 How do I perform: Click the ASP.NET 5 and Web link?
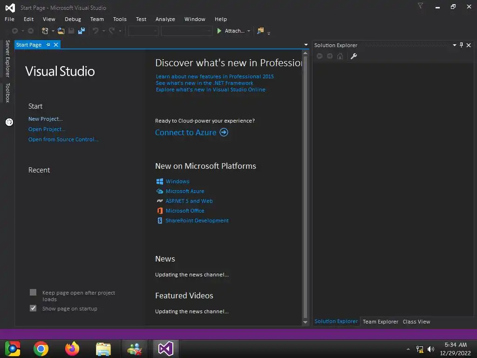(x=189, y=201)
